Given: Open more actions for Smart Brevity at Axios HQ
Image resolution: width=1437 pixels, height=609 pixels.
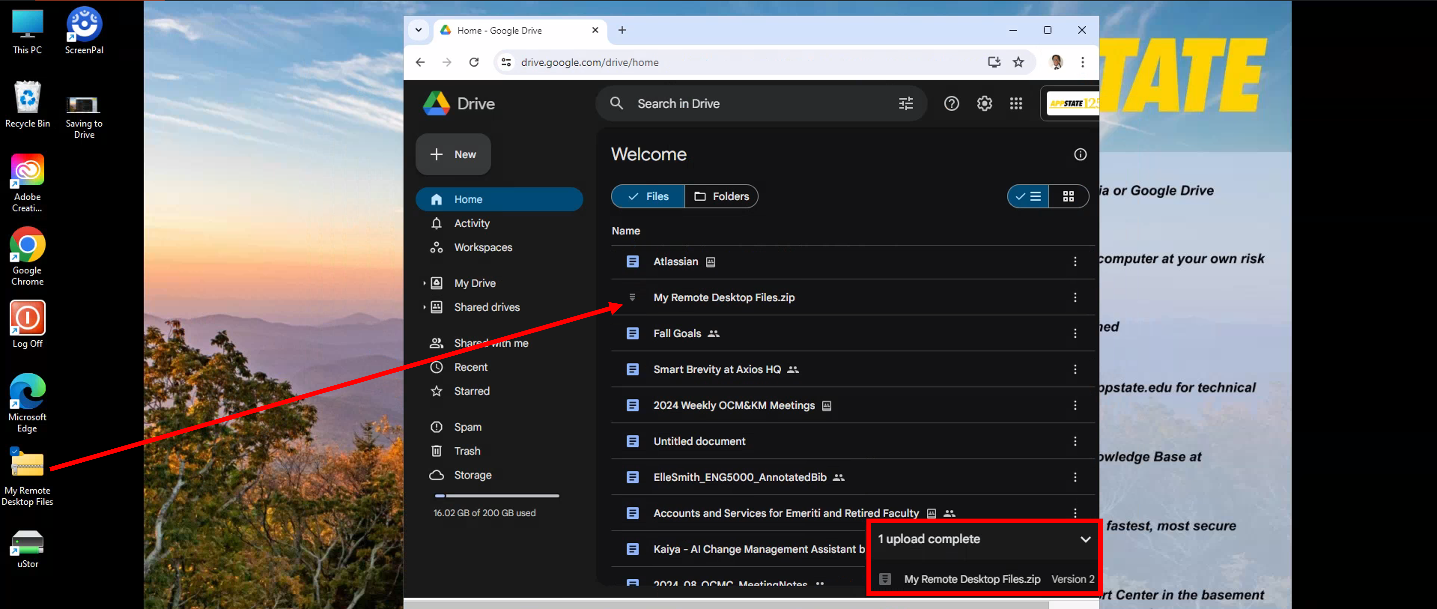Looking at the screenshot, I should point(1075,369).
